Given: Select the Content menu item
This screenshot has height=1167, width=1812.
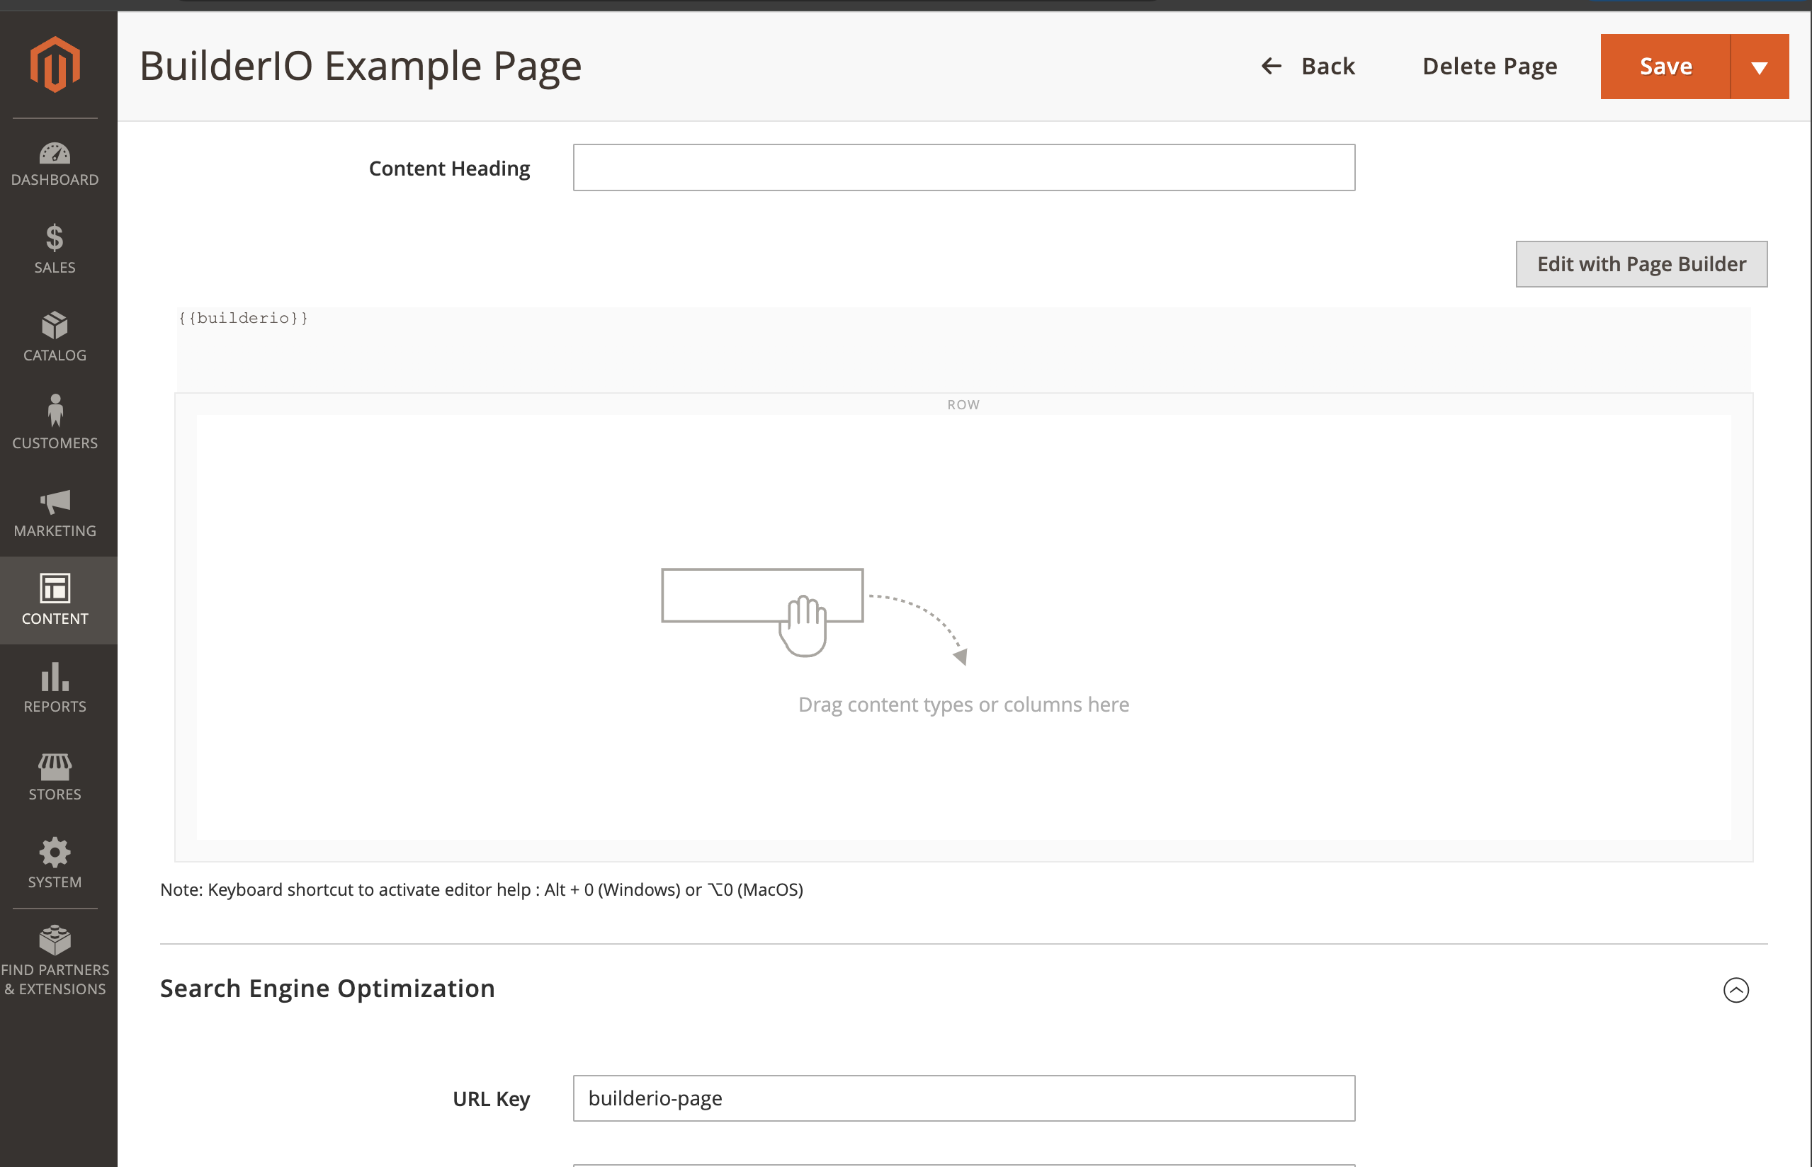Looking at the screenshot, I should 55,600.
